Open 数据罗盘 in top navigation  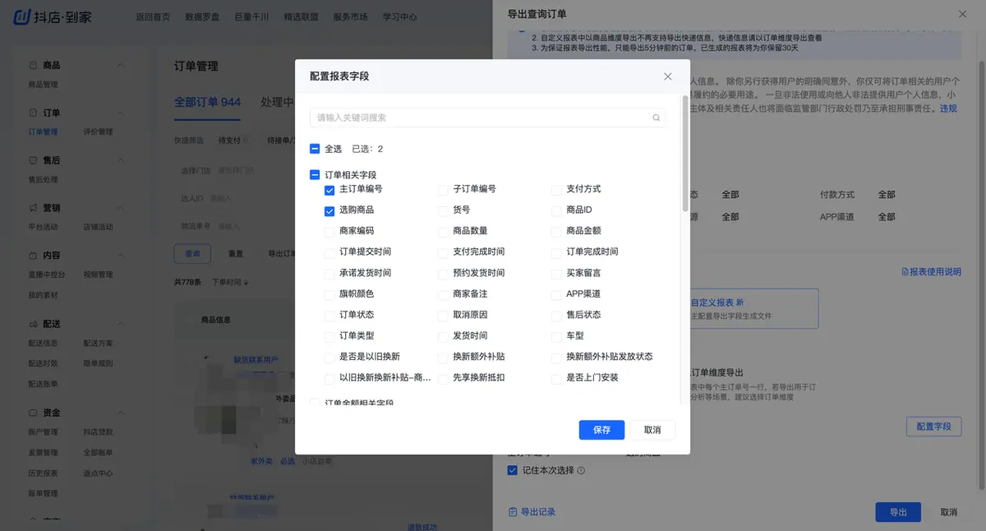[202, 16]
